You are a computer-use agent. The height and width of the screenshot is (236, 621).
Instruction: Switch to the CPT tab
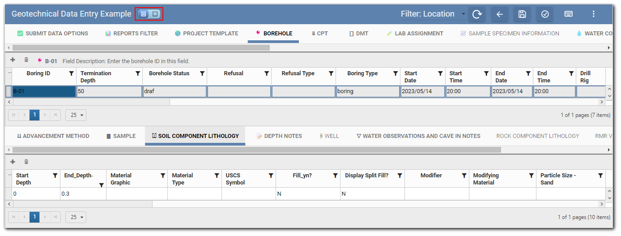pyautogui.click(x=319, y=34)
